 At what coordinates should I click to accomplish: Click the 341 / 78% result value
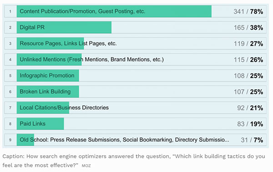coord(248,12)
